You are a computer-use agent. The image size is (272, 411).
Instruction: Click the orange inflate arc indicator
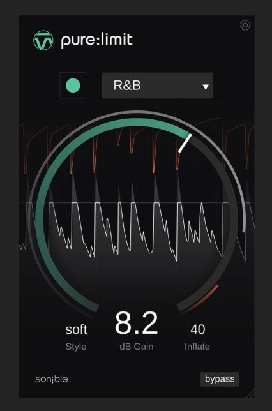point(200,300)
